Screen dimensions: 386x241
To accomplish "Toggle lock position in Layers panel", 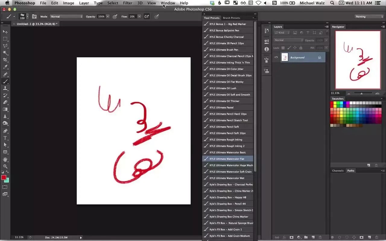I will (x=295, y=48).
